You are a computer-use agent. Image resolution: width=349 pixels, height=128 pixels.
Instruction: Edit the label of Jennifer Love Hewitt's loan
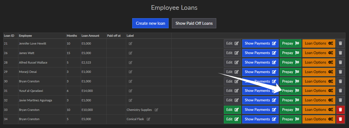[130, 43]
